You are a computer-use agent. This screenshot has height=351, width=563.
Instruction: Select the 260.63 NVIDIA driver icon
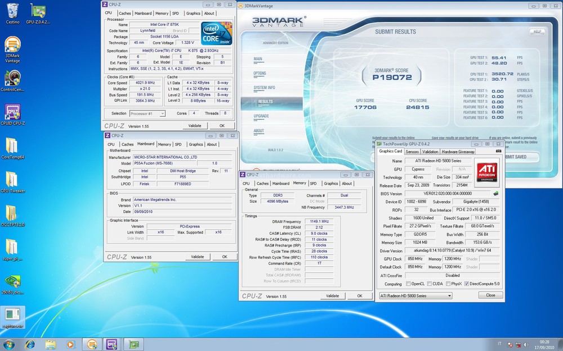(12, 284)
